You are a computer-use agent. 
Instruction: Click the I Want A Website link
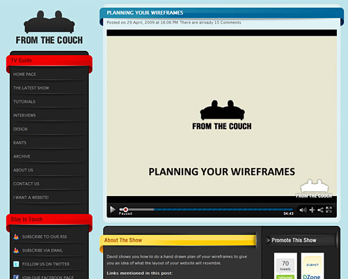point(31,197)
